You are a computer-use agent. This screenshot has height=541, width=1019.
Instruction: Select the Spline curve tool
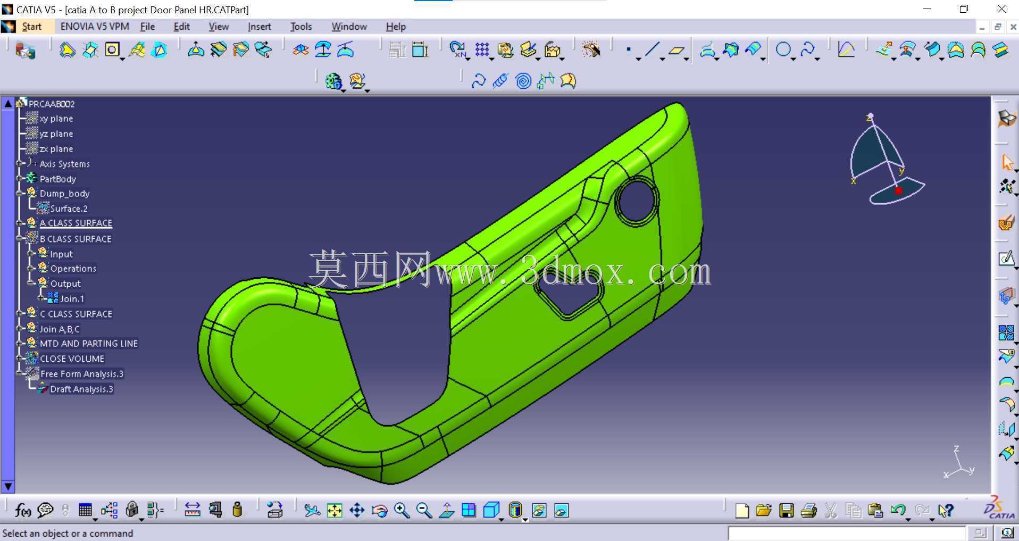807,50
